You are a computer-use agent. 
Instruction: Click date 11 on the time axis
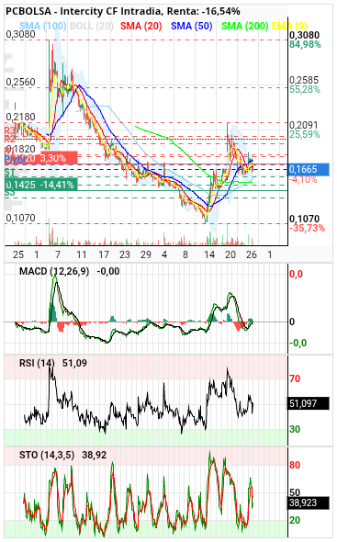coord(81,255)
